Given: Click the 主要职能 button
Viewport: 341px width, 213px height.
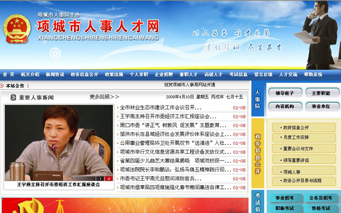Looking at the screenshot, I should coord(322,93).
